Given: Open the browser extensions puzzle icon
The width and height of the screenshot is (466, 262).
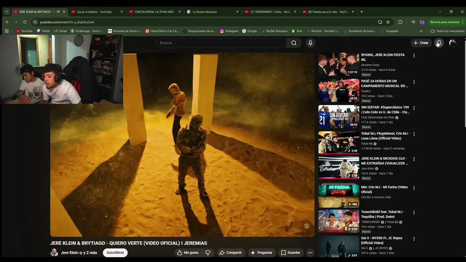Looking at the screenshot, I should click(x=400, y=22).
